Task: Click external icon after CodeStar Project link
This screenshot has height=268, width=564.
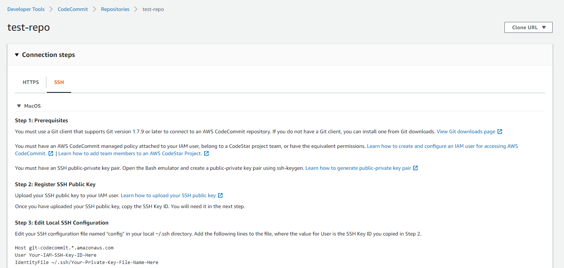Action: (x=206, y=153)
